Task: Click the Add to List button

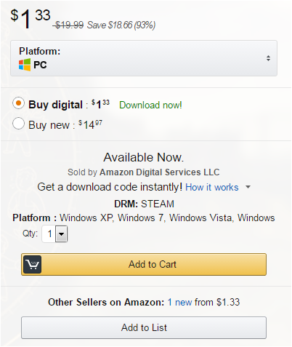Action: (144, 327)
